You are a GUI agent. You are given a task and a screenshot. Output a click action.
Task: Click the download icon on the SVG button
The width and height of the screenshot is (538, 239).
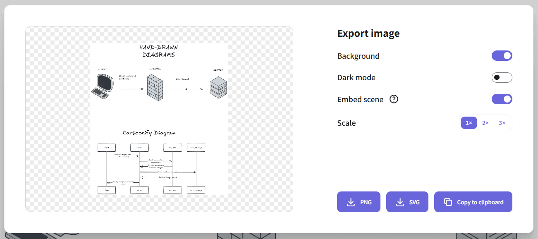(400, 202)
